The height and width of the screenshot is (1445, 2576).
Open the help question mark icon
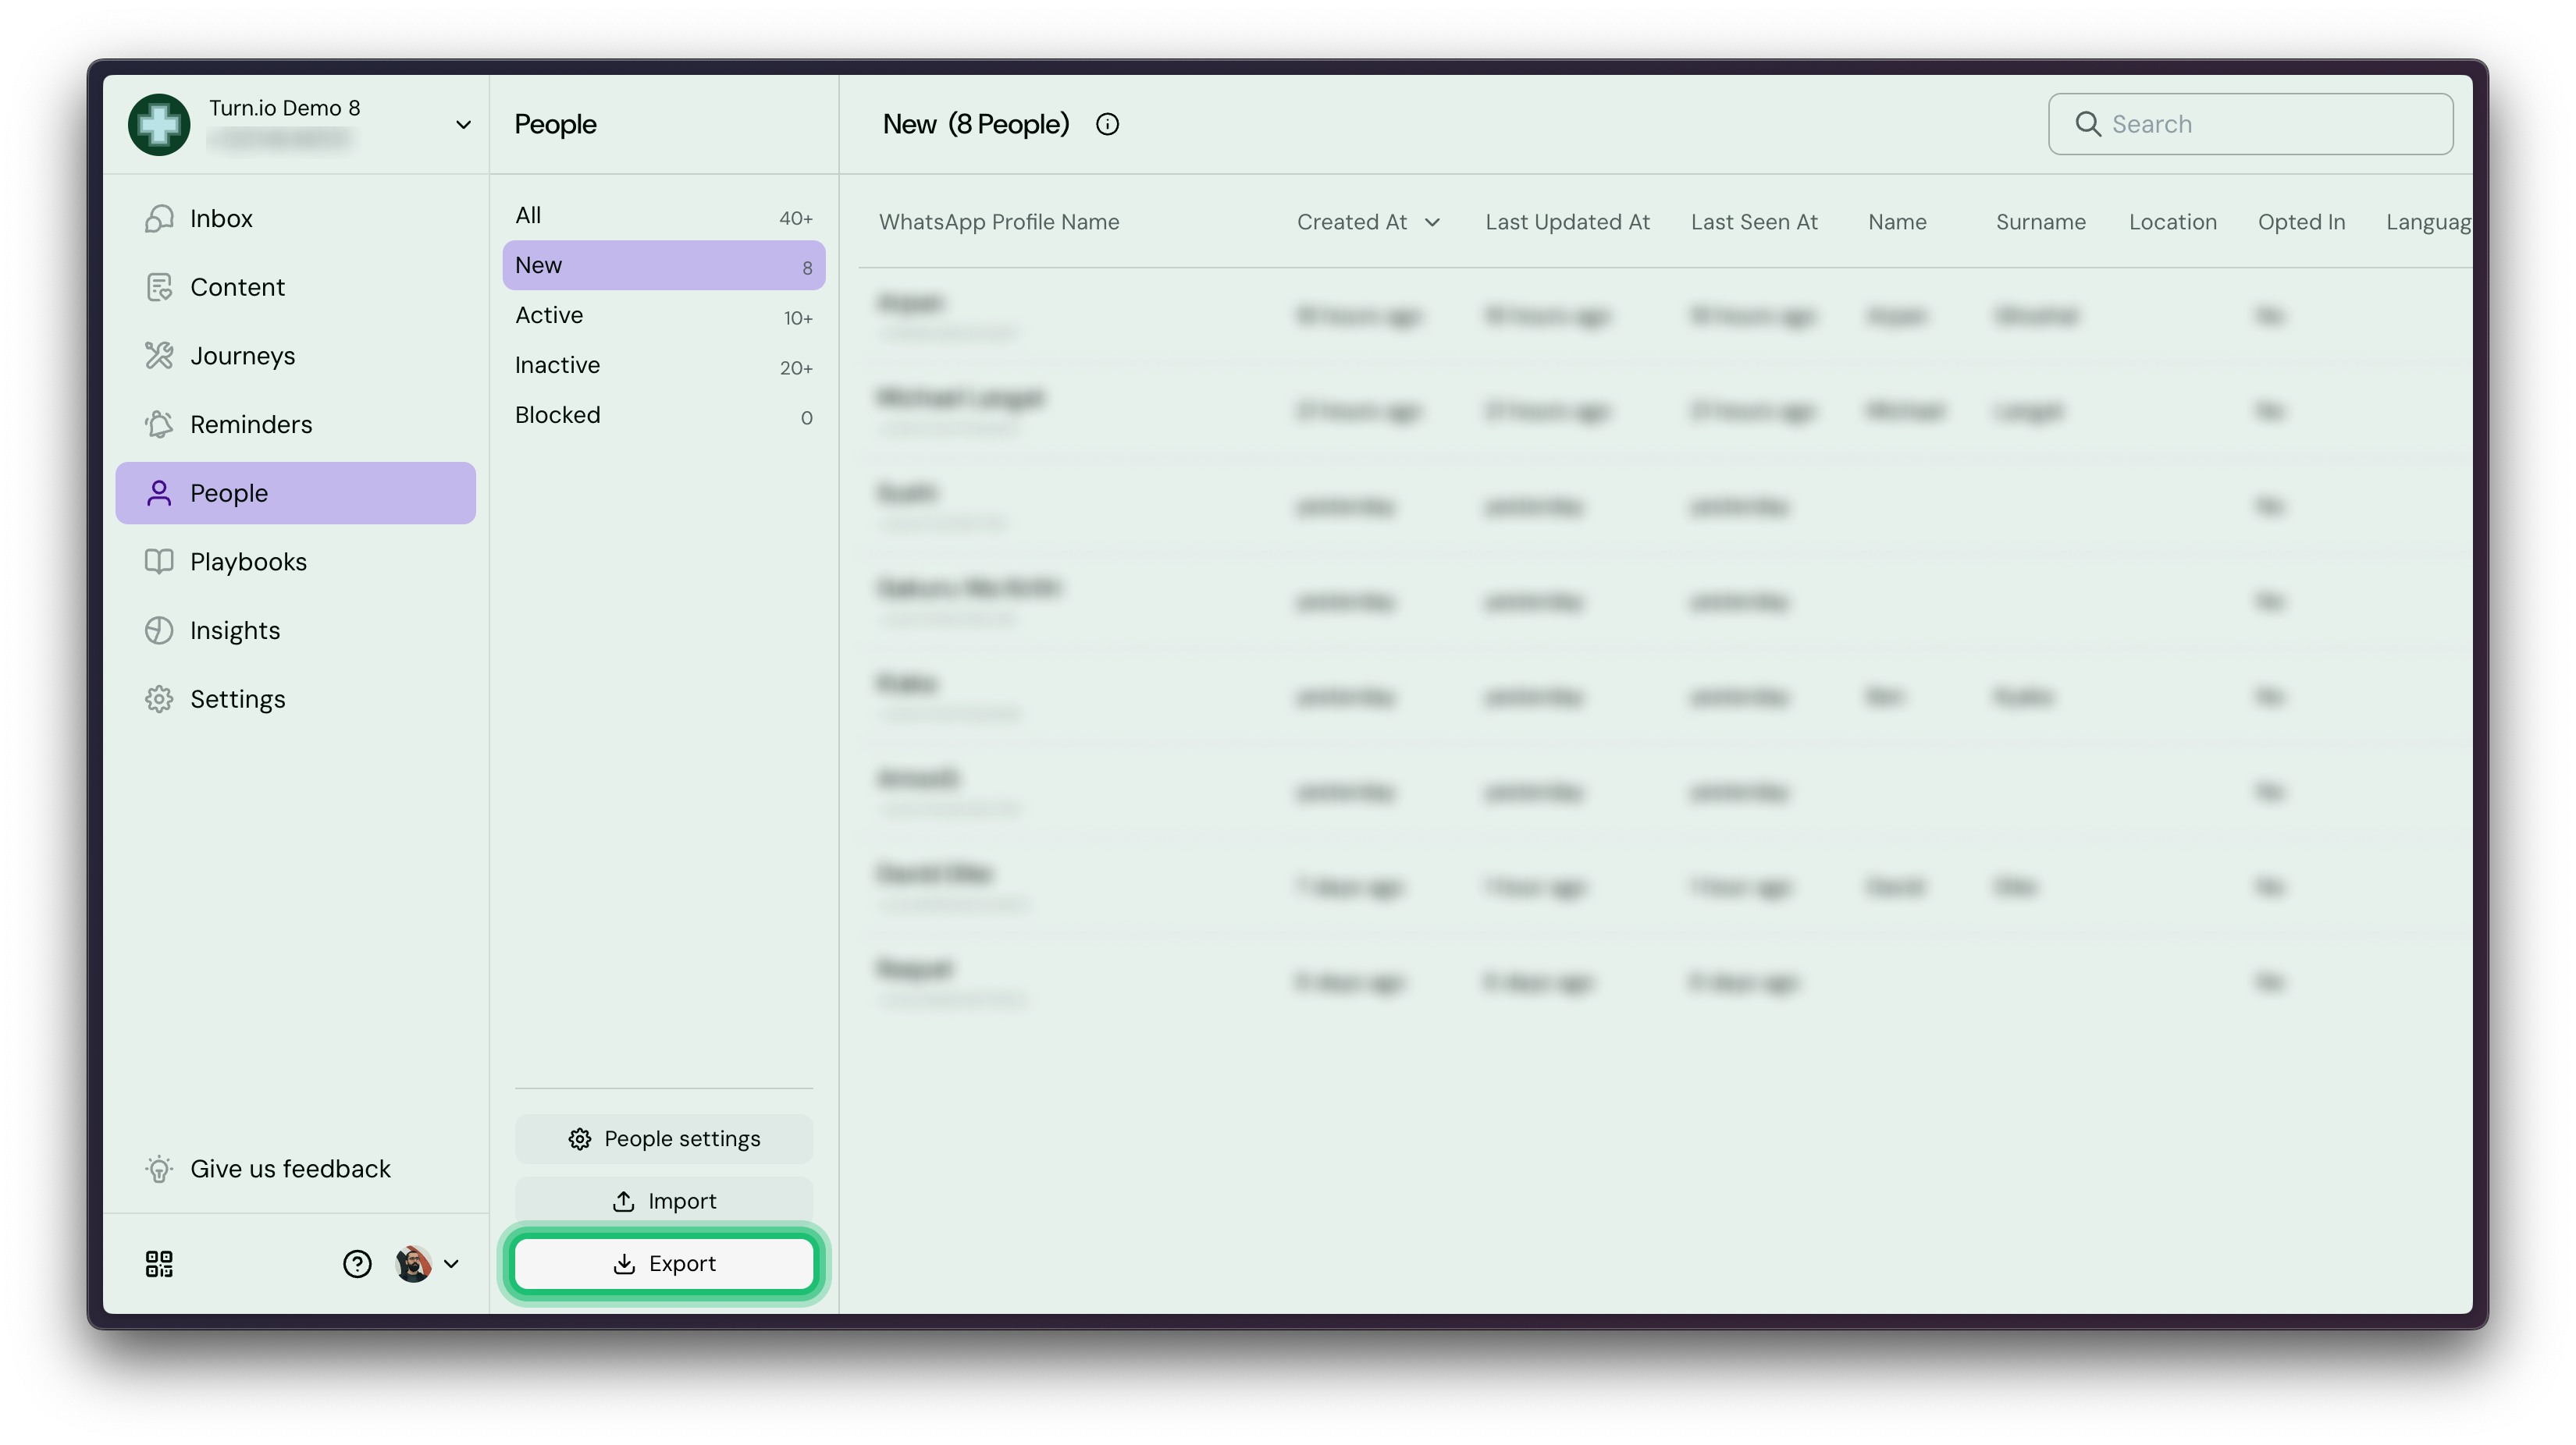tap(357, 1264)
